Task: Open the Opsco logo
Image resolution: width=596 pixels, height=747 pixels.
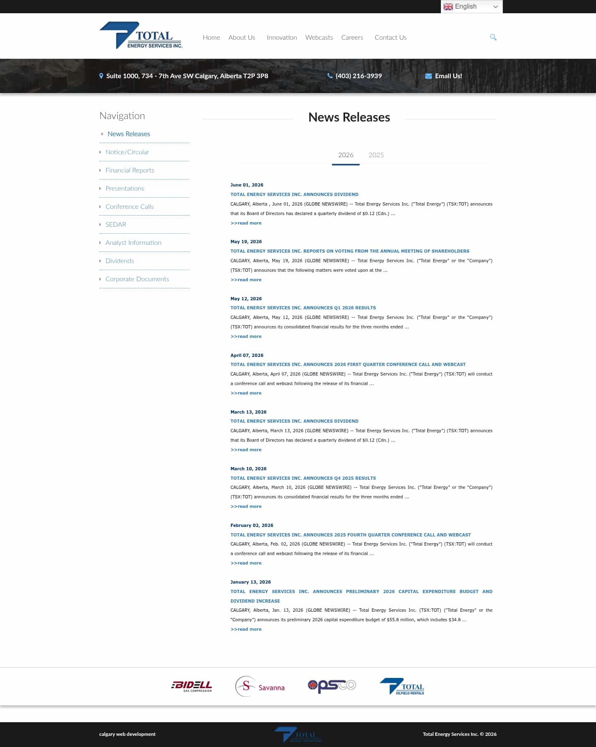Action: (x=332, y=686)
